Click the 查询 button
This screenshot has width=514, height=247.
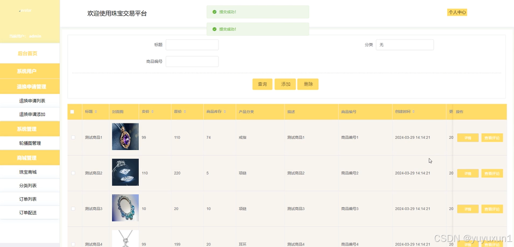point(263,84)
